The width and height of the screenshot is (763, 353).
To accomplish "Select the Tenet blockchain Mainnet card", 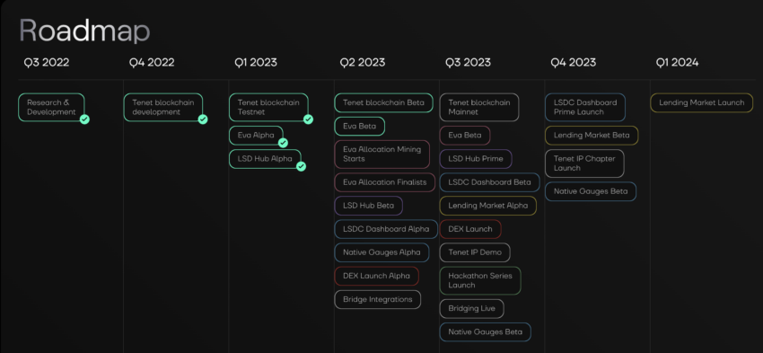I will (479, 107).
